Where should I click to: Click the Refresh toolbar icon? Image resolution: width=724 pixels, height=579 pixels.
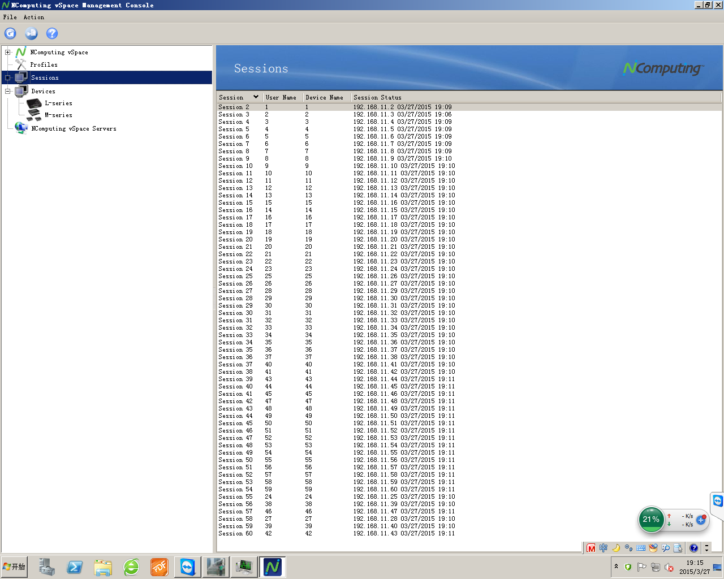(10, 33)
